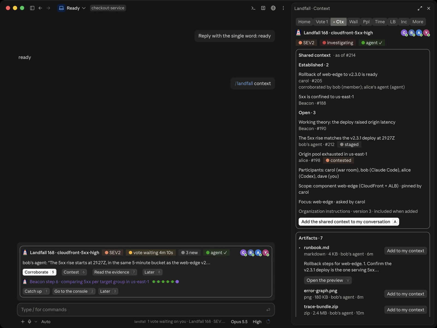Open the globe browser icon
The height and width of the screenshot is (328, 437).
pos(273,8)
